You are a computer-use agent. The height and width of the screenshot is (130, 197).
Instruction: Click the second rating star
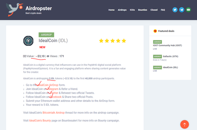point(107,41)
